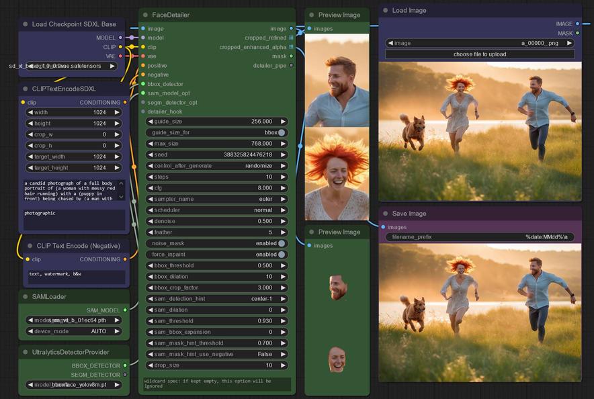594x399 pixels.
Task: Toggle the guide_size_for bbox switch
Action: pyautogui.click(x=281, y=133)
